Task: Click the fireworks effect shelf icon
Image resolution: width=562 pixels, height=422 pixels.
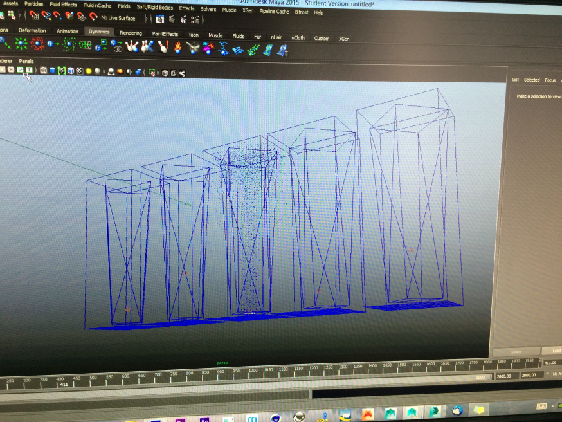Action: tap(208, 48)
